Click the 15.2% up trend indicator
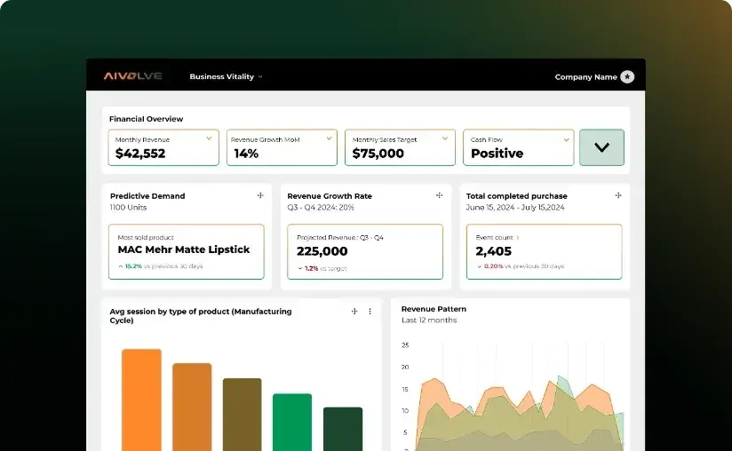This screenshot has height=451, width=732. point(131,266)
